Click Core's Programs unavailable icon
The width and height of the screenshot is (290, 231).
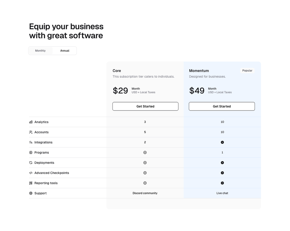pos(145,153)
